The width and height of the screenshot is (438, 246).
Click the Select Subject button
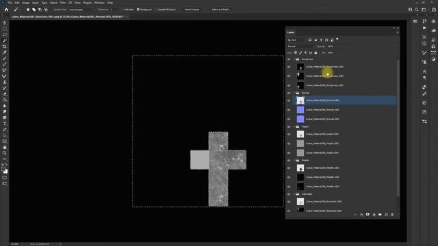pos(192,10)
